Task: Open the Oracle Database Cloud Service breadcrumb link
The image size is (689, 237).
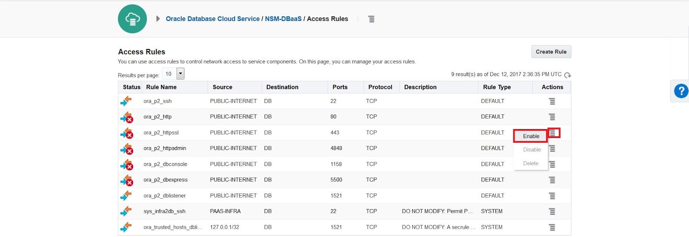Action: pyautogui.click(x=213, y=19)
